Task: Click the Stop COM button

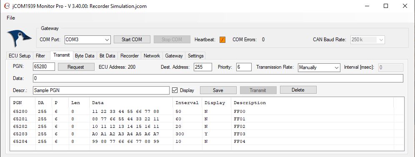Action: tap(172, 40)
